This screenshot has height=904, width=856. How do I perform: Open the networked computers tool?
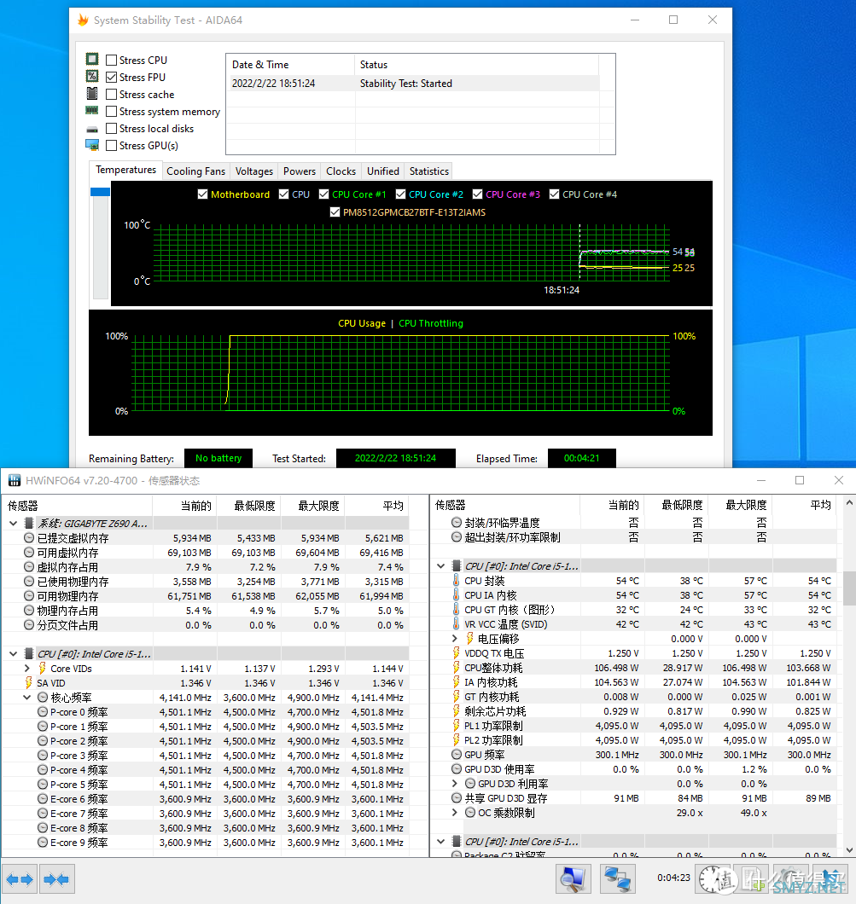tap(617, 879)
